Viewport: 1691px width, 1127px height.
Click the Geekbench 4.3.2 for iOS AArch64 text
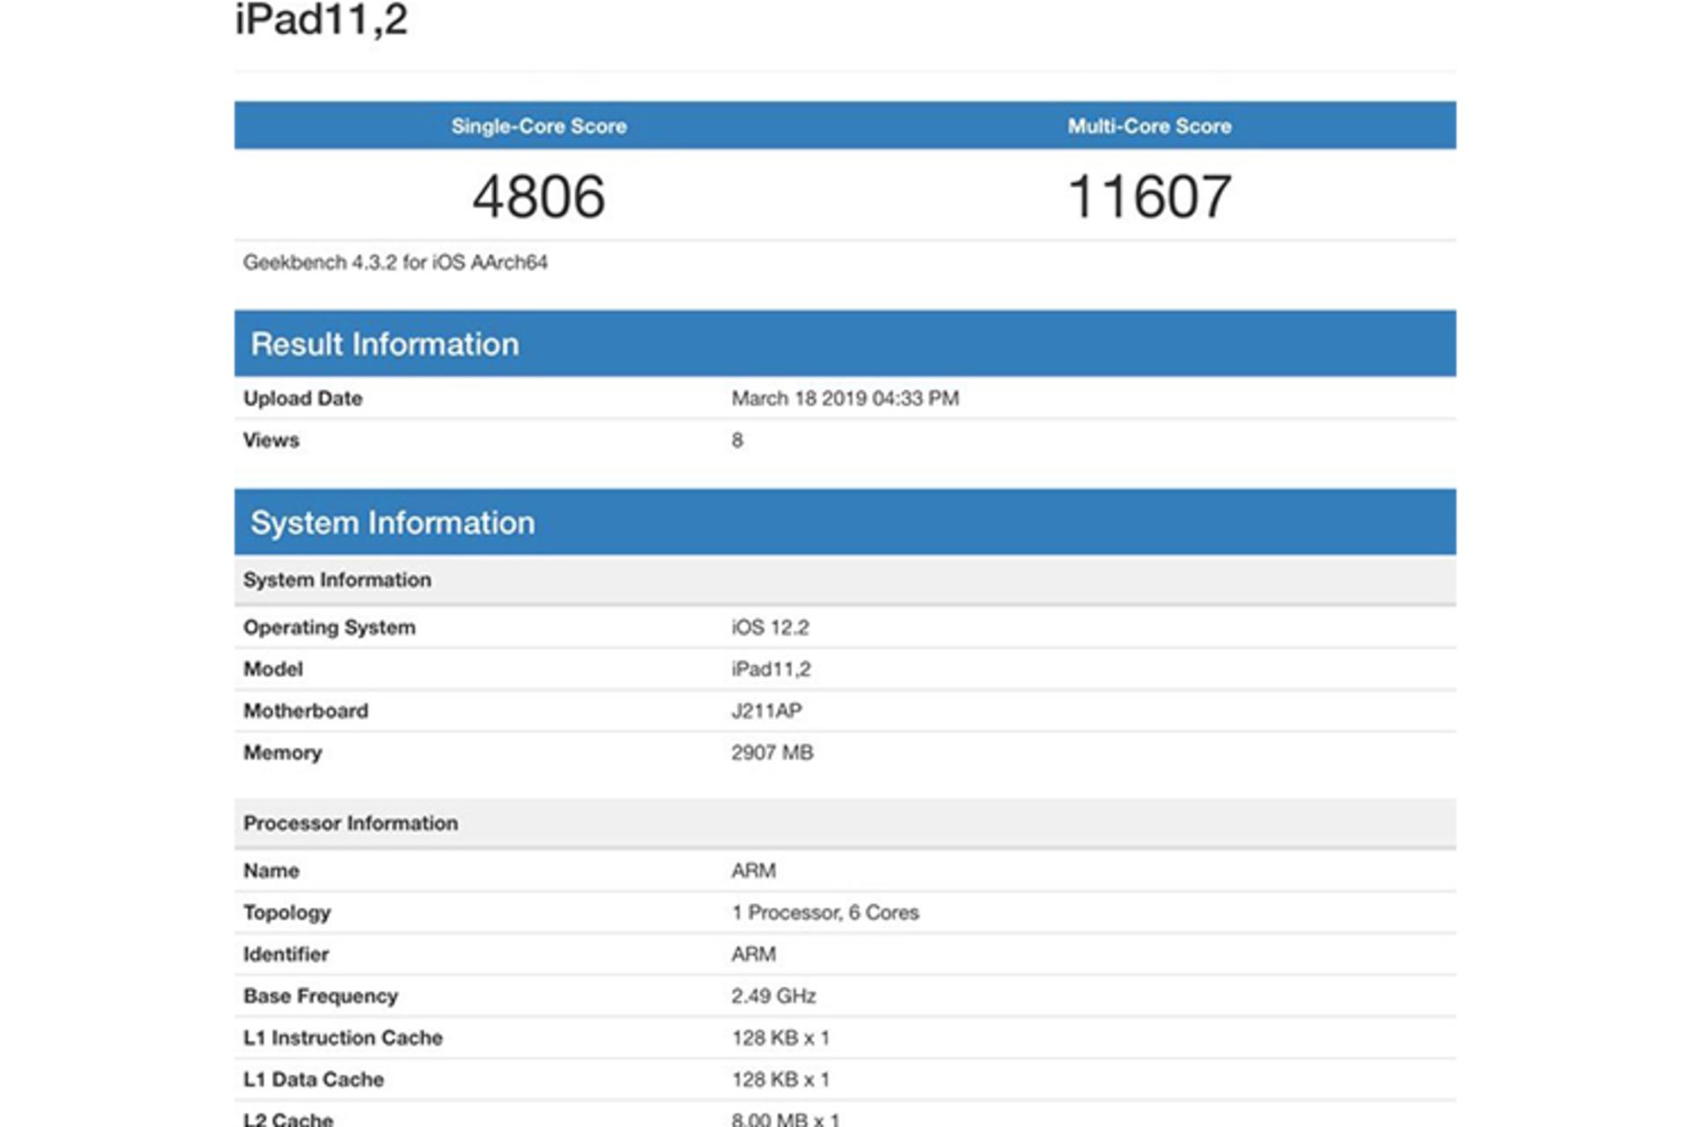point(395,262)
